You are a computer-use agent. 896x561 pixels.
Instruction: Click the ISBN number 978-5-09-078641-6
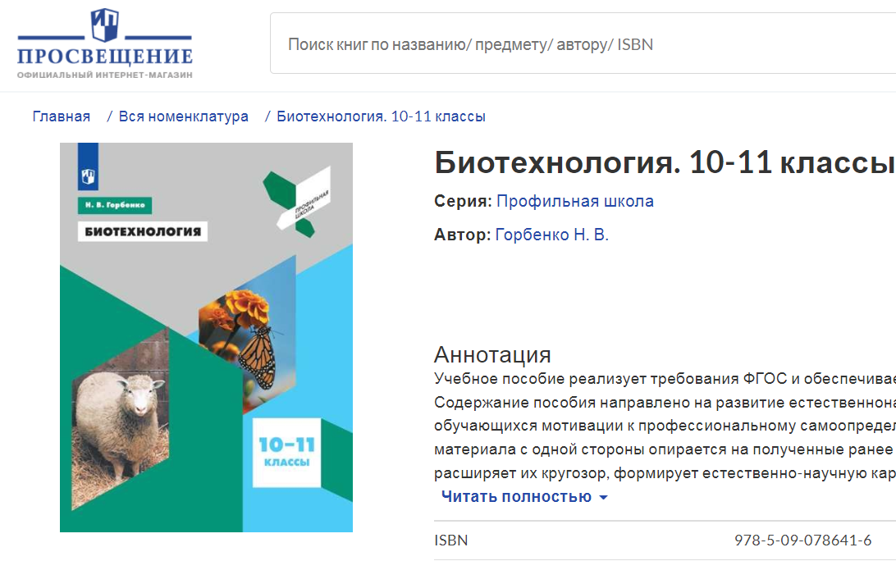pos(802,540)
